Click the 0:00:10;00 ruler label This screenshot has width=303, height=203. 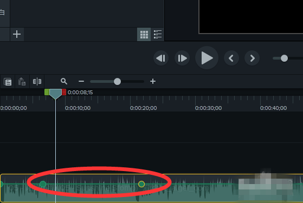point(78,108)
